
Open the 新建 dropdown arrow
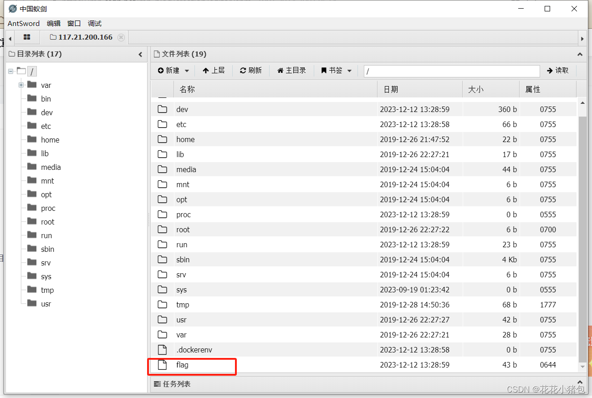[x=187, y=71]
